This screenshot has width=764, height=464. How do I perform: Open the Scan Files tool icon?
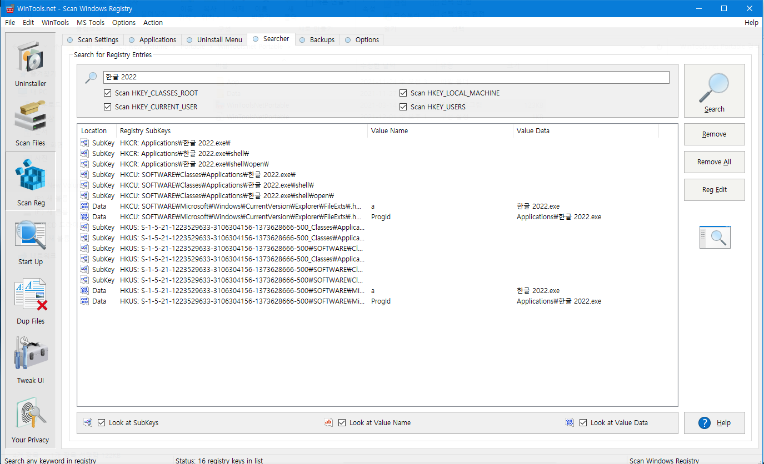click(x=31, y=117)
